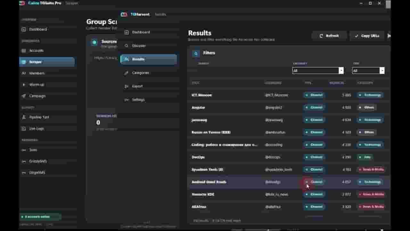
Task: Click the GrizzlySMS provider icon
Action: click(24, 161)
